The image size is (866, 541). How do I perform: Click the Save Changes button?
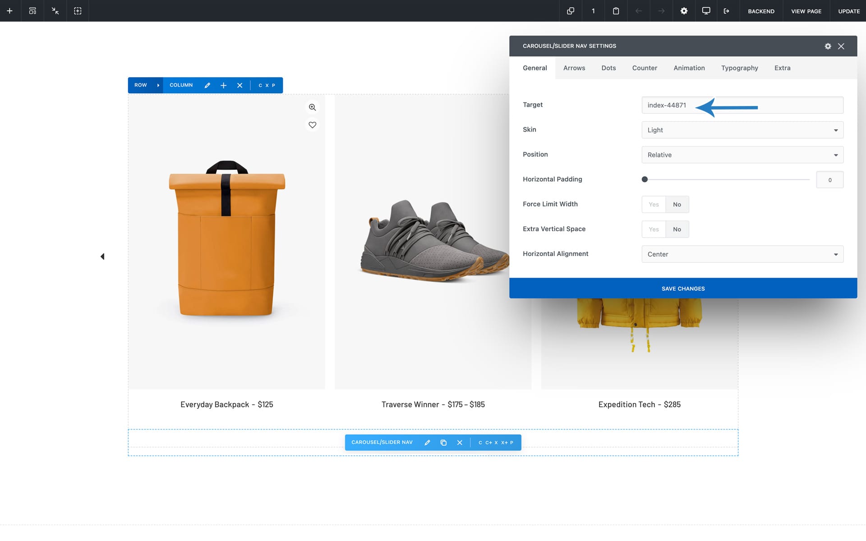[683, 289]
